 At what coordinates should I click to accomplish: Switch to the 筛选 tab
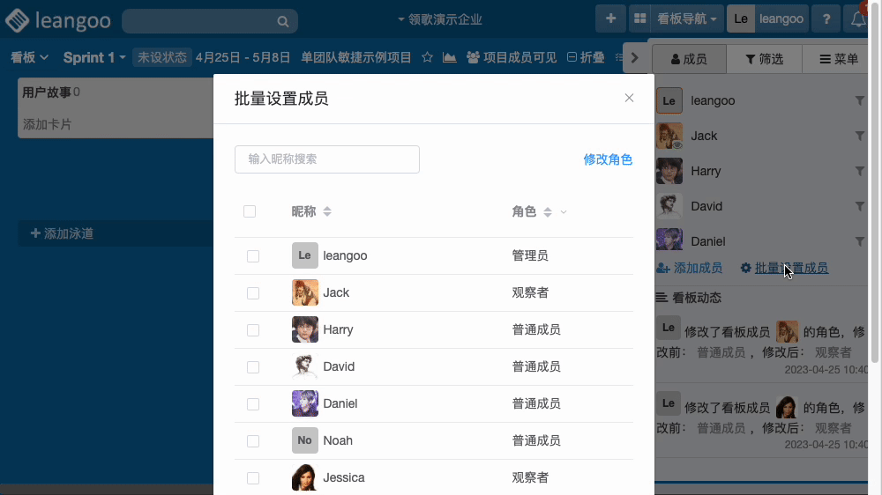tap(764, 59)
